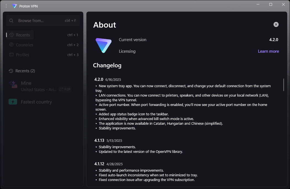The image size is (290, 189).
Task: Click the 6/16/2025 release date
Action: pos(113,79)
